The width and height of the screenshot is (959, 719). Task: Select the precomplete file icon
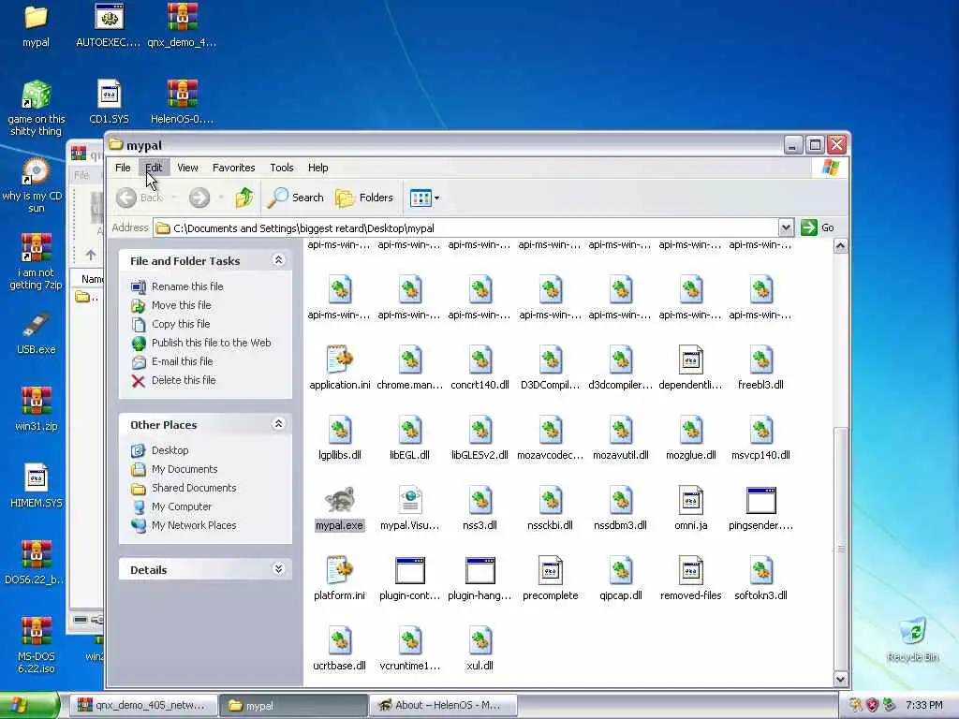550,570
